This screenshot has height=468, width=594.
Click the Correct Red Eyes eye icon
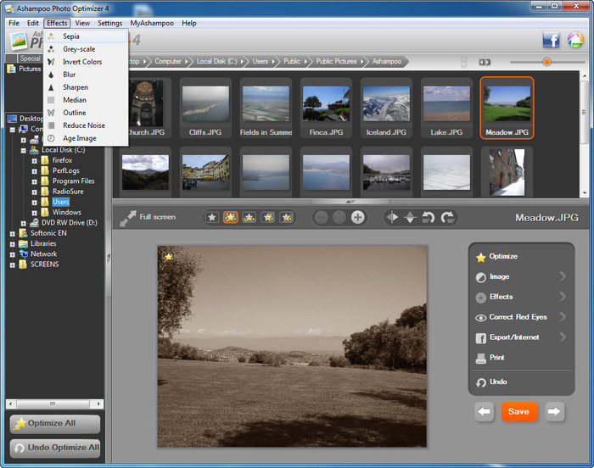[x=481, y=318]
